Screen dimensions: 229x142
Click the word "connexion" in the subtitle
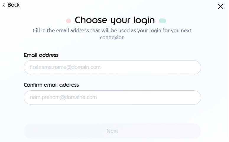tap(112, 37)
